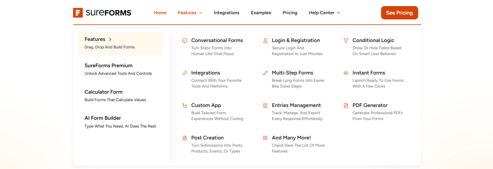Image resolution: width=493 pixels, height=169 pixels.
Task: Open the Instant Forms feature link
Action: coord(369,73)
